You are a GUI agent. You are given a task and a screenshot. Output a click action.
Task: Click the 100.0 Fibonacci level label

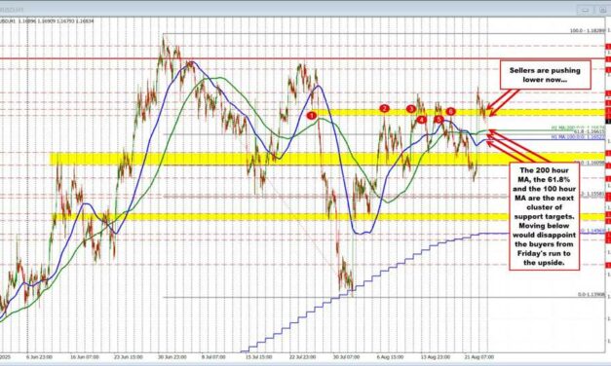[588, 30]
